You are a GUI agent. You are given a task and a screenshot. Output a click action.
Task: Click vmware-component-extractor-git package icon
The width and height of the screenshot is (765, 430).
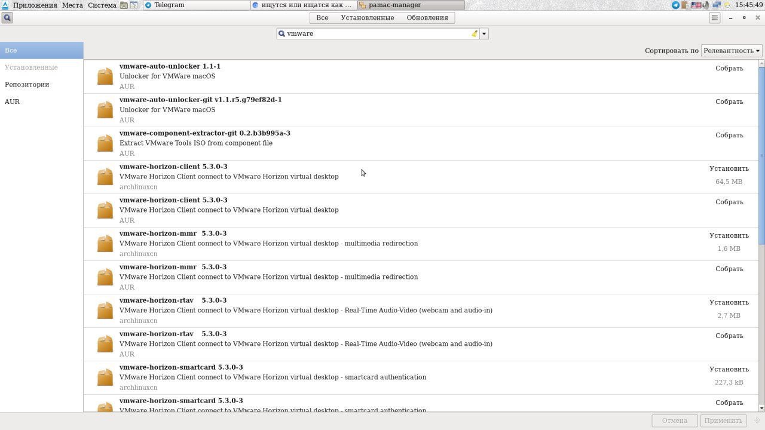click(x=105, y=143)
